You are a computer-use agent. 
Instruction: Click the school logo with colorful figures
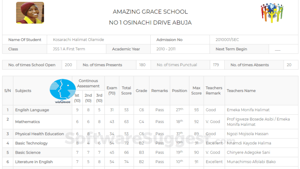tap(272, 13)
